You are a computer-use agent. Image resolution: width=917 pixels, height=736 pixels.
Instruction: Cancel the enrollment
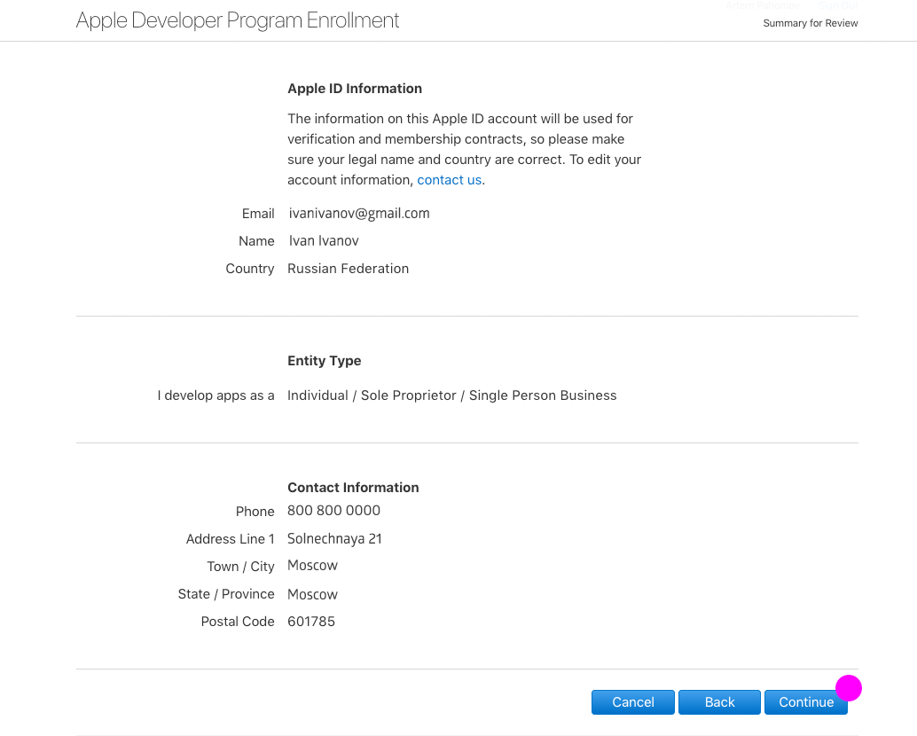click(x=632, y=702)
